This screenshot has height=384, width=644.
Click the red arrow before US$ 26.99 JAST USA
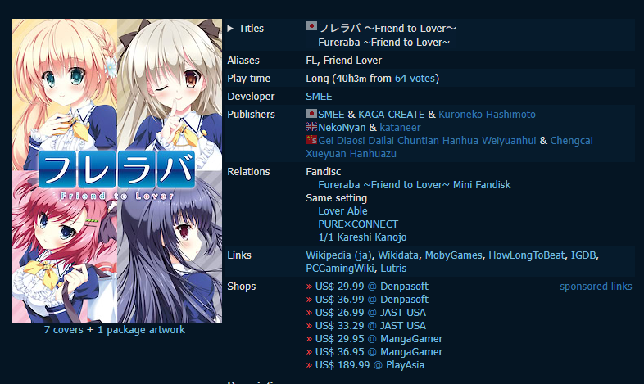pyautogui.click(x=309, y=313)
